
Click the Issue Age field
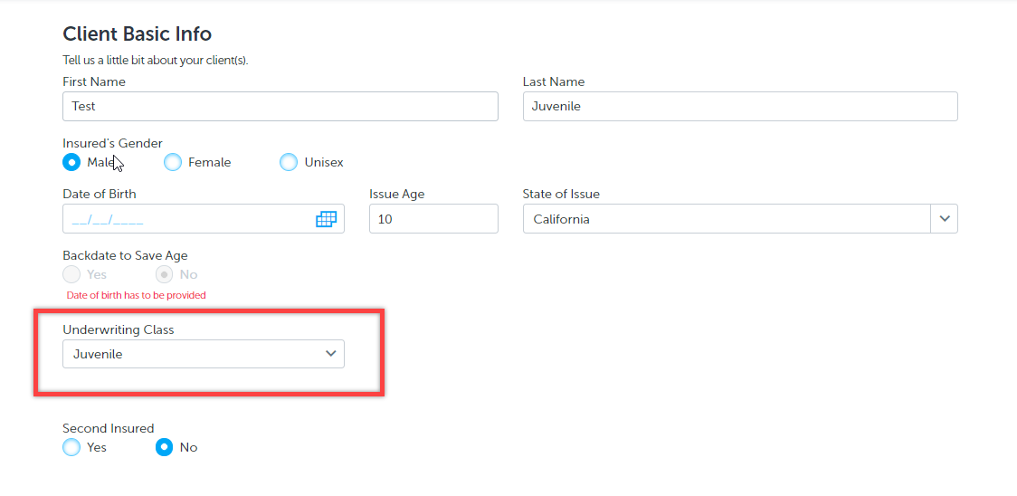[x=434, y=219]
